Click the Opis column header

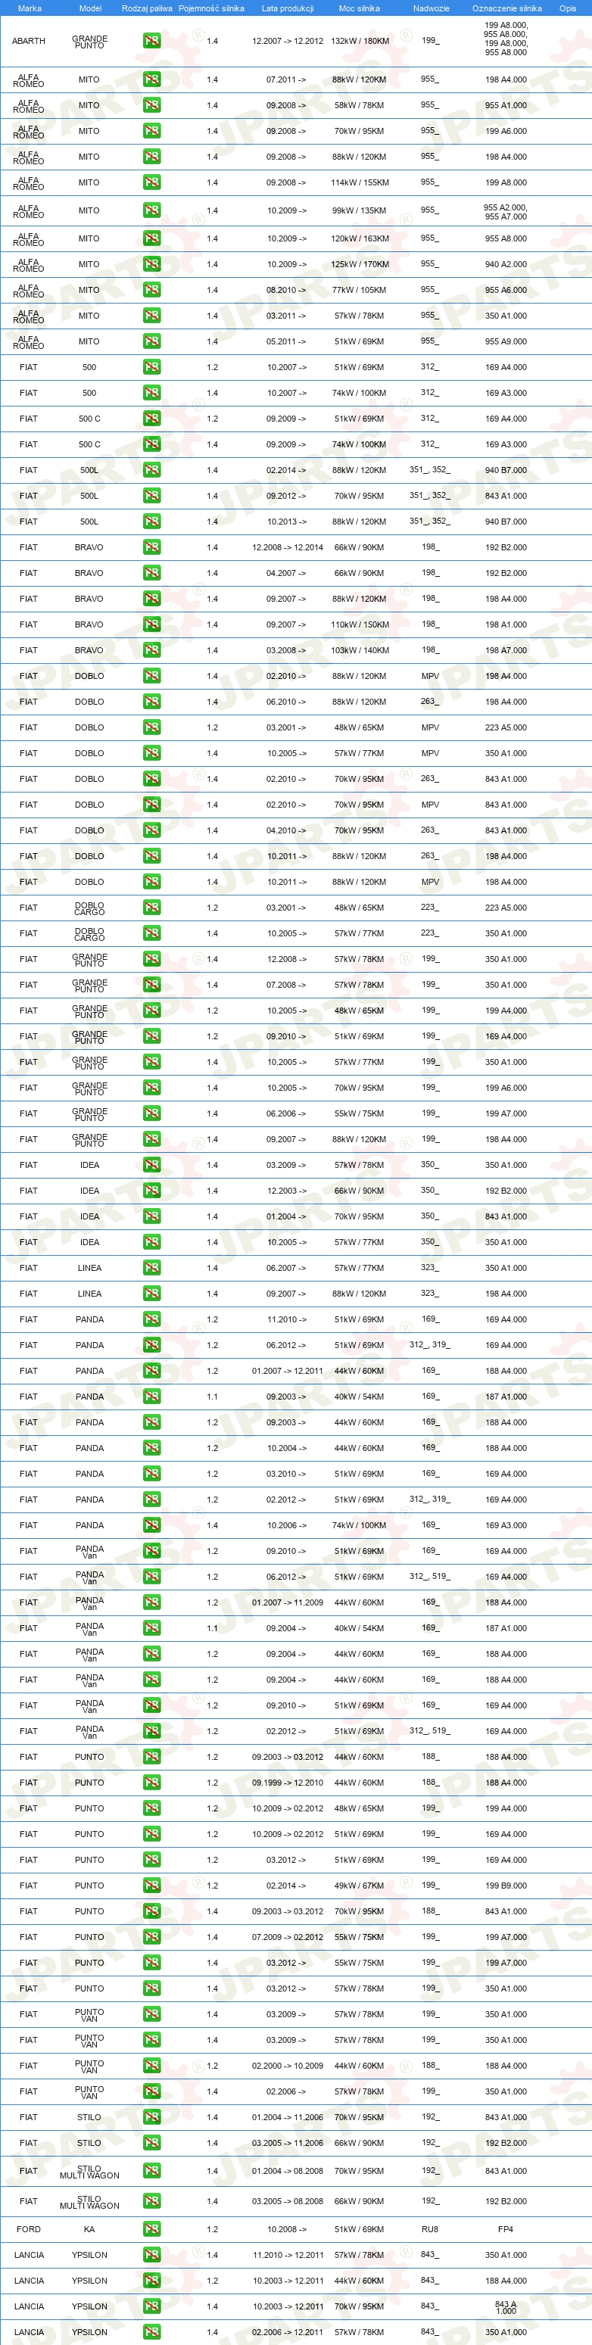[568, 8]
